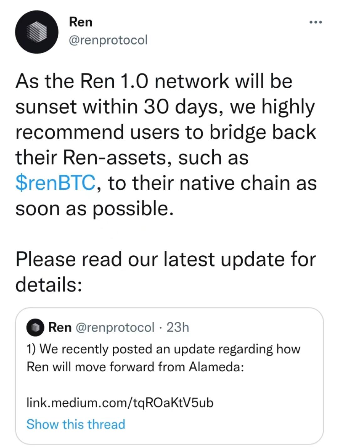339x447 pixels.
Task: Open the three-dot more options menu
Action: (x=316, y=21)
